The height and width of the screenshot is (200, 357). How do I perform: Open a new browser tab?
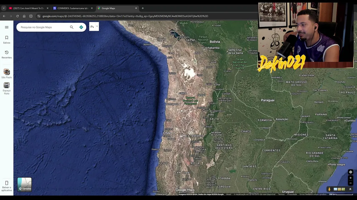[x=143, y=8]
